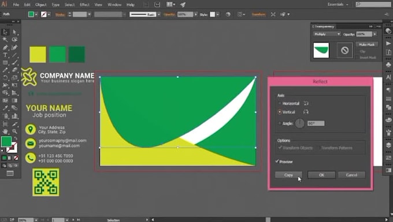Select the Paintbrush tool

[x=14, y=62]
